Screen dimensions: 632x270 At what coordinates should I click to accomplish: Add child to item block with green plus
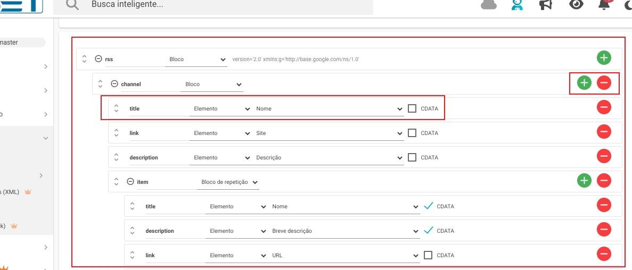tap(584, 180)
